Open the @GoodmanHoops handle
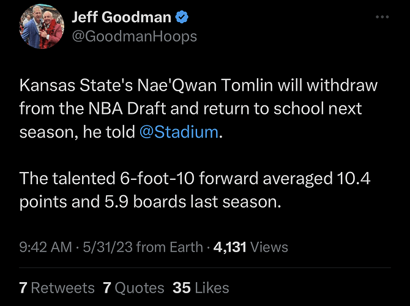 [x=135, y=36]
